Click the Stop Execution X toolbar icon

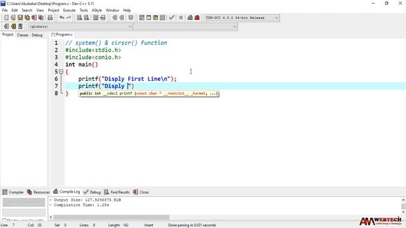181,18
